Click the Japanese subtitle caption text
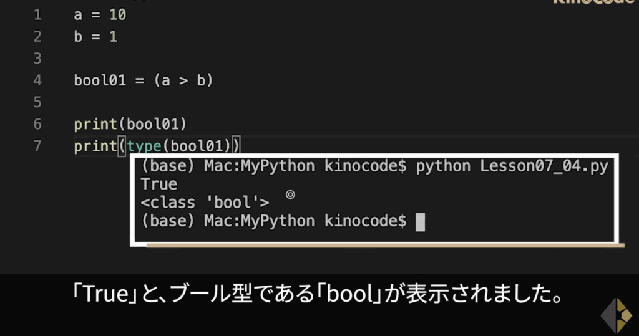This screenshot has width=639, height=336. tap(318, 294)
